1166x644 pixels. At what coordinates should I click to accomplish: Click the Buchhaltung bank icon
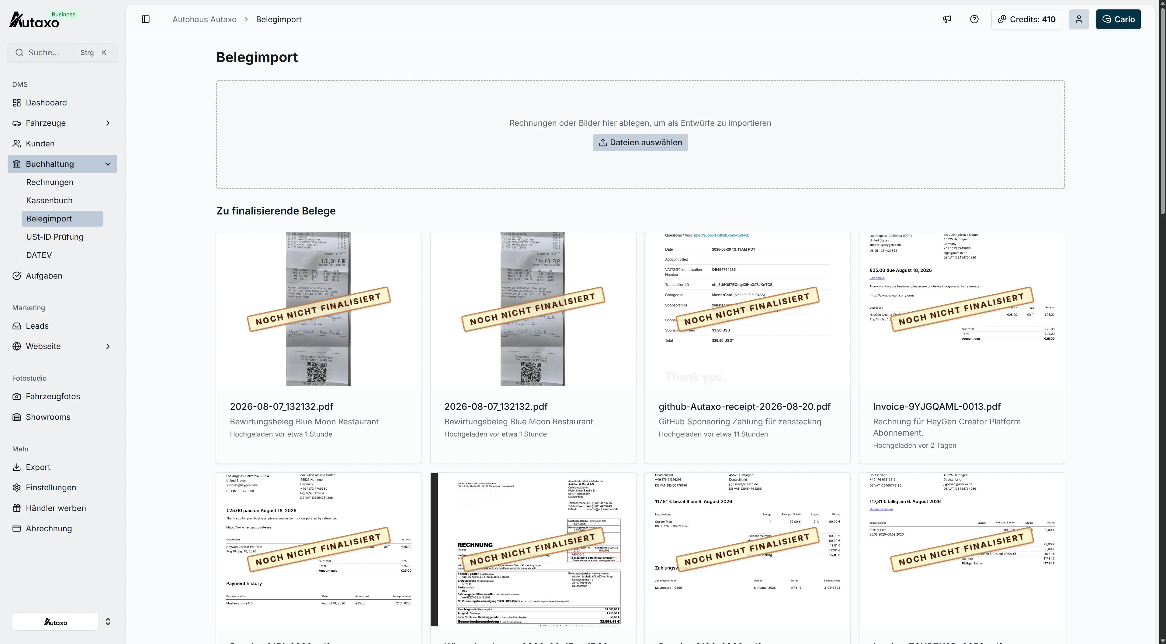[17, 164]
